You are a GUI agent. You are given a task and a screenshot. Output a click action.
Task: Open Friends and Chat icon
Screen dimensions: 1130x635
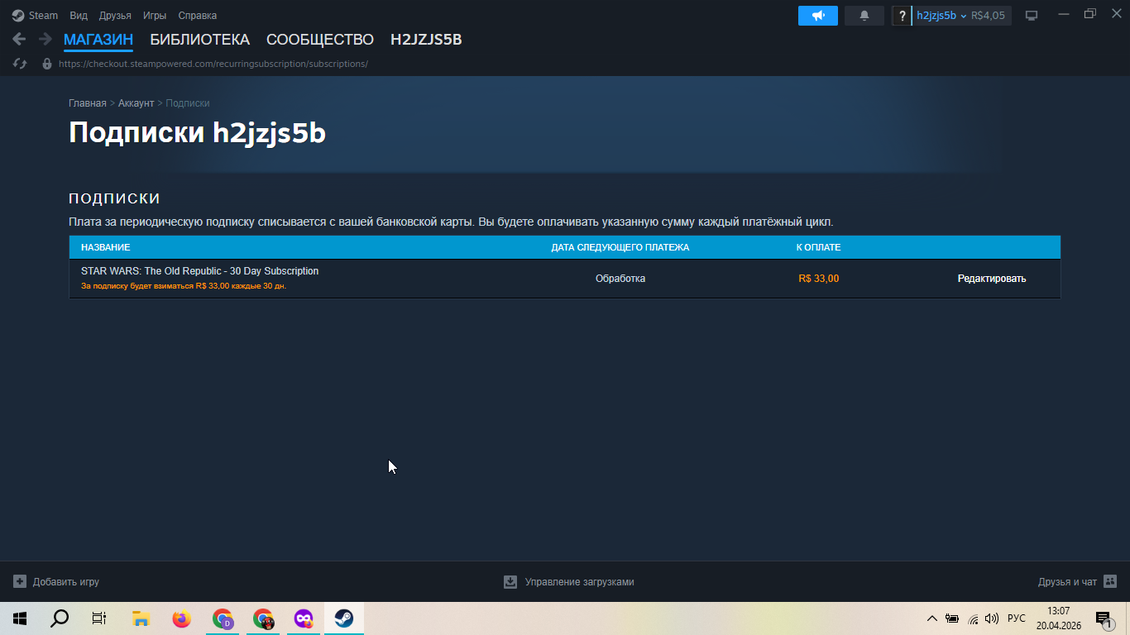(1110, 582)
